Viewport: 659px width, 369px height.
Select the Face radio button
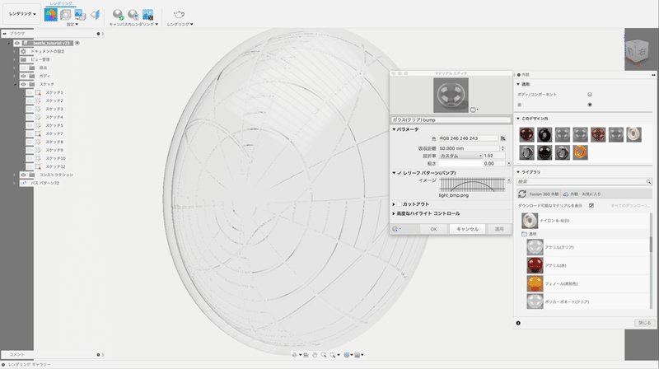point(590,105)
